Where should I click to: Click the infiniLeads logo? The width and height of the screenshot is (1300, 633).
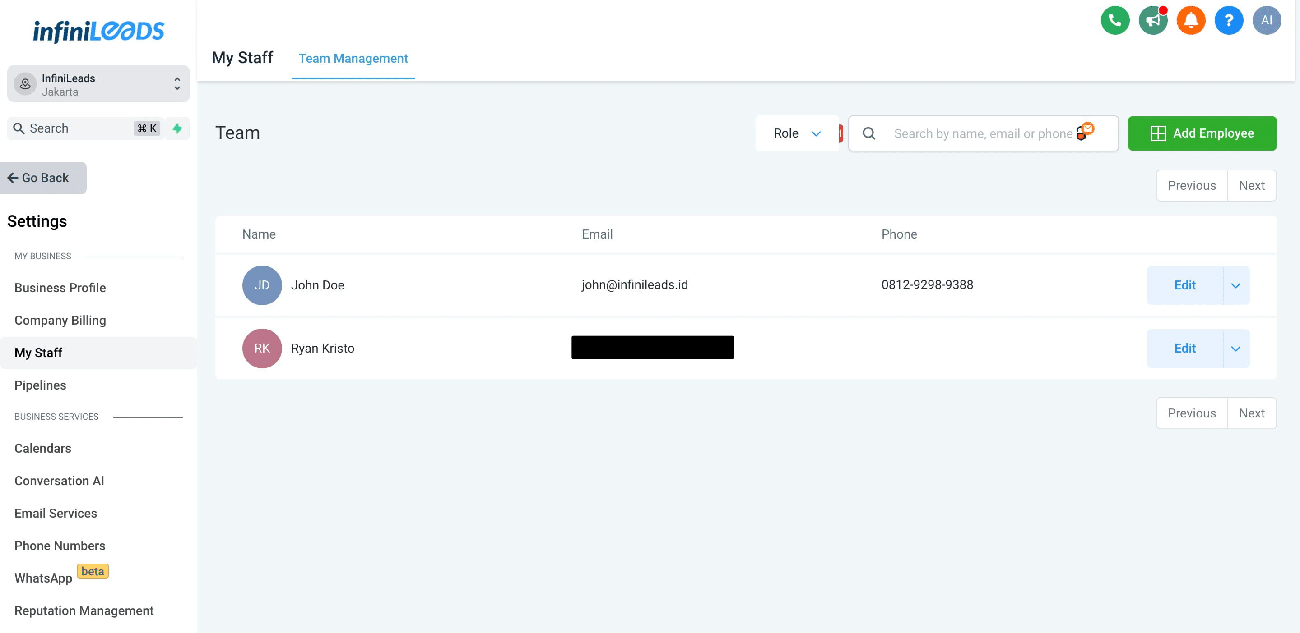[x=98, y=31]
